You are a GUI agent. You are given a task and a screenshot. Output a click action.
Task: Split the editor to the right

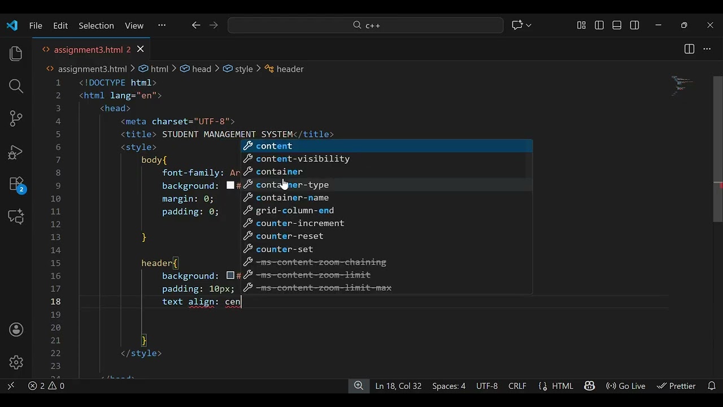click(x=689, y=49)
